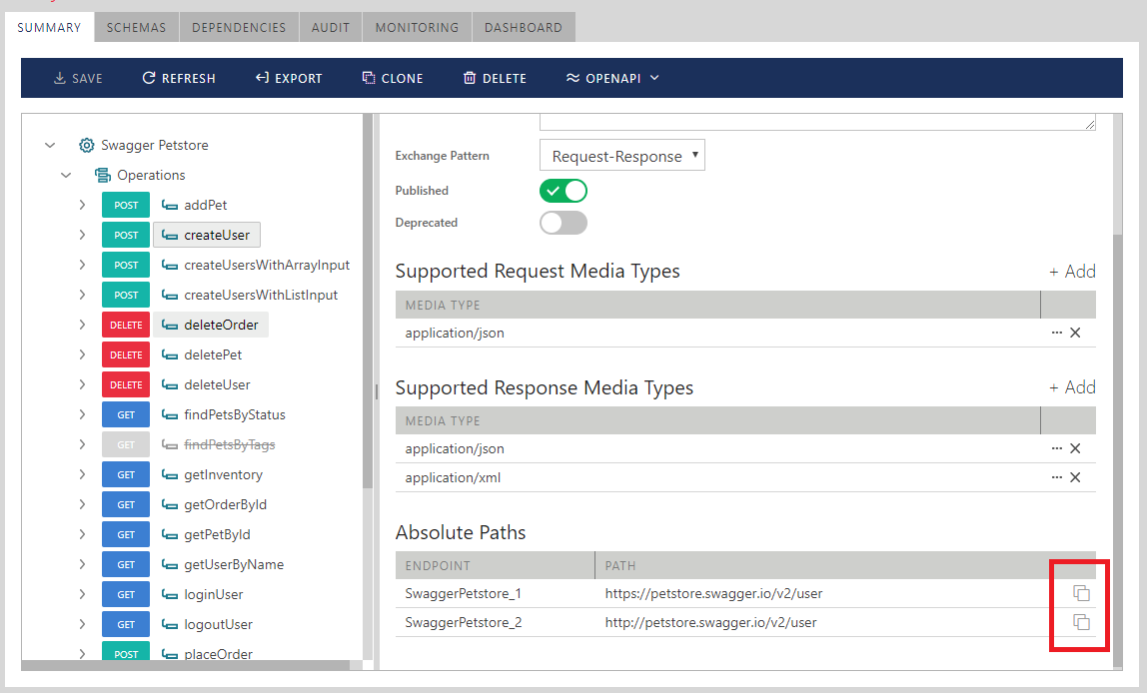This screenshot has height=693, width=1147.
Task: Collapse the Swagger Petstore tree node
Action: 50,145
